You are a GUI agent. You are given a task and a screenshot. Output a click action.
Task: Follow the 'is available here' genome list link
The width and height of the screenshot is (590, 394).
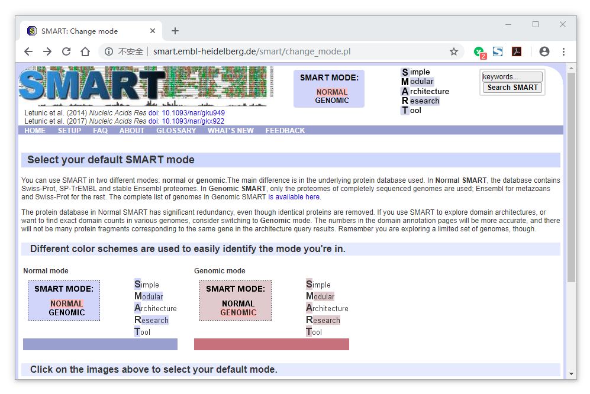click(294, 197)
